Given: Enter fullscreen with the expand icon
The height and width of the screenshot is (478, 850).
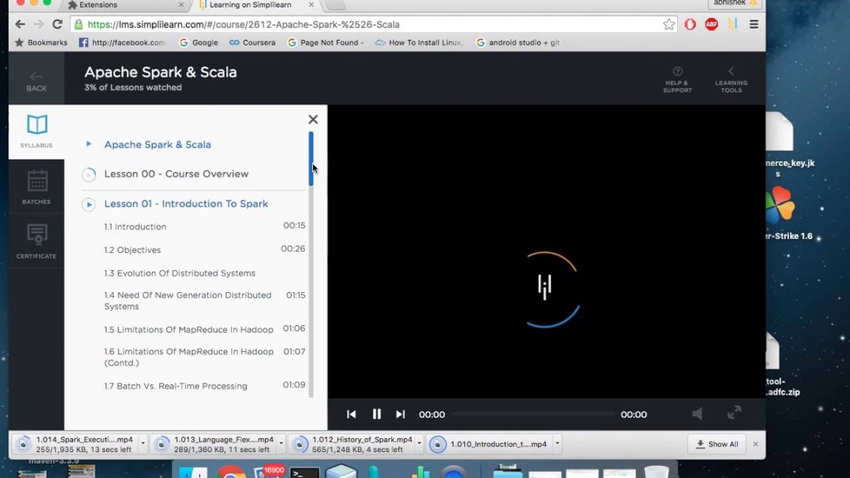Looking at the screenshot, I should 734,413.
